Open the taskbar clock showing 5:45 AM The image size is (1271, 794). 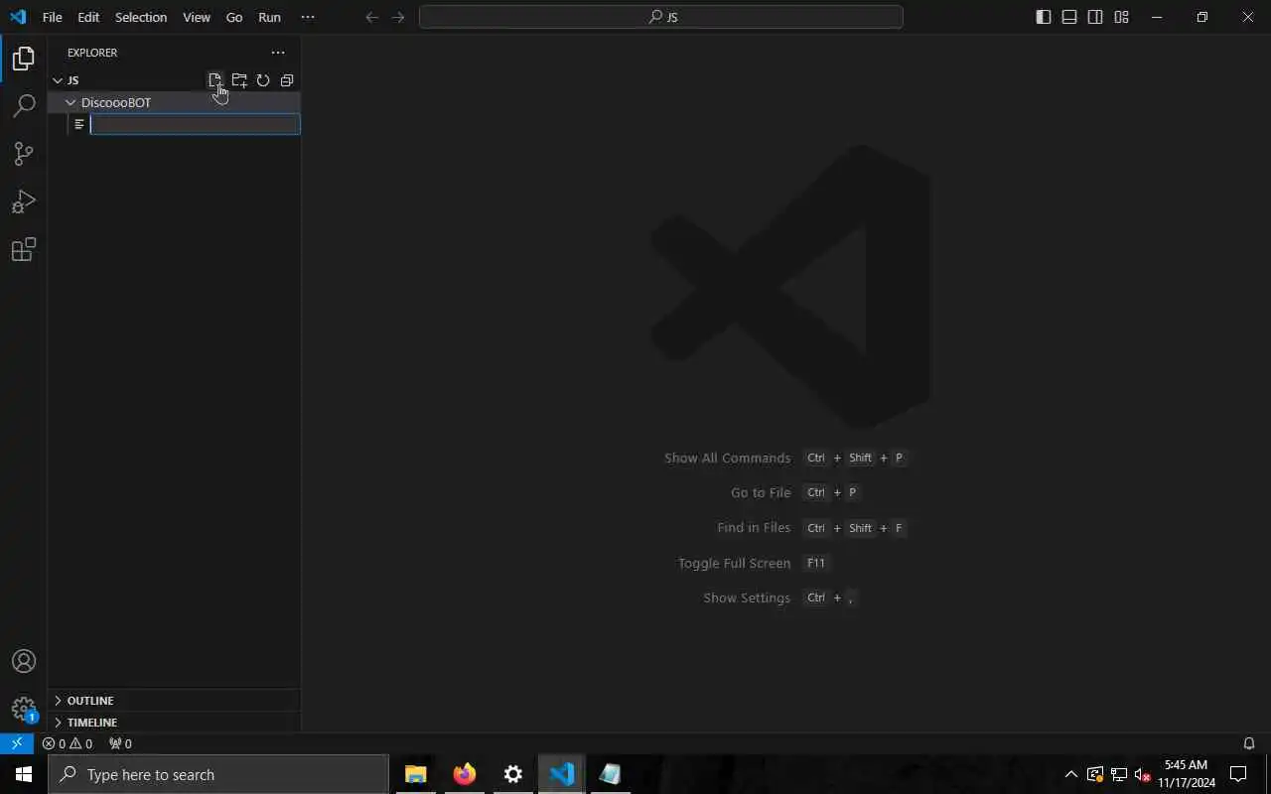tap(1186, 774)
